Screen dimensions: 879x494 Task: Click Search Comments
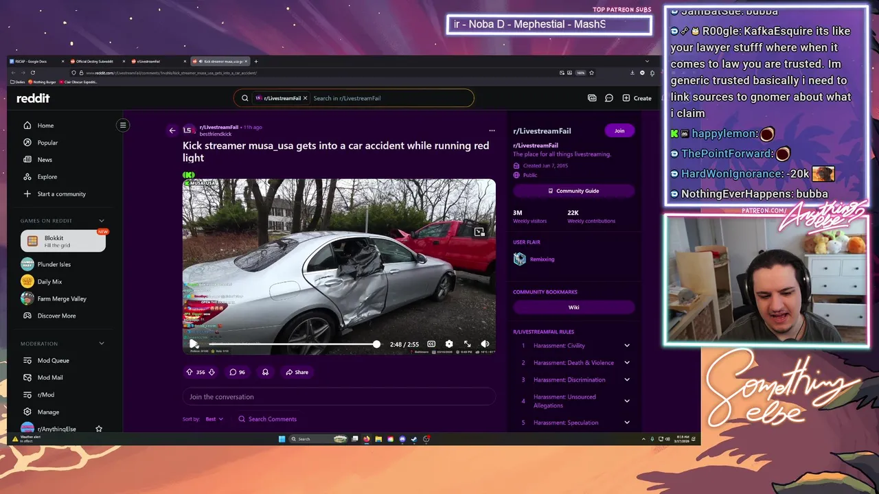coord(267,419)
